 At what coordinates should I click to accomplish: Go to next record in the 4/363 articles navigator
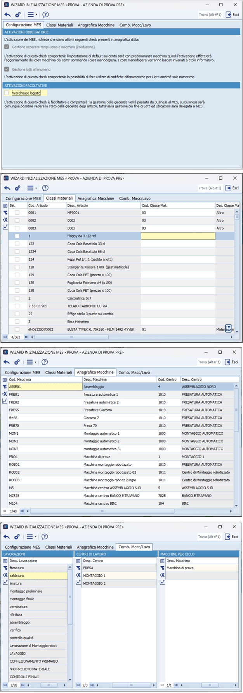(x=26, y=337)
